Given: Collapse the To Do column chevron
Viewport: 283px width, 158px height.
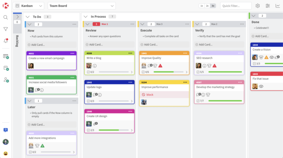Looking at the screenshot, I should pos(28,17).
